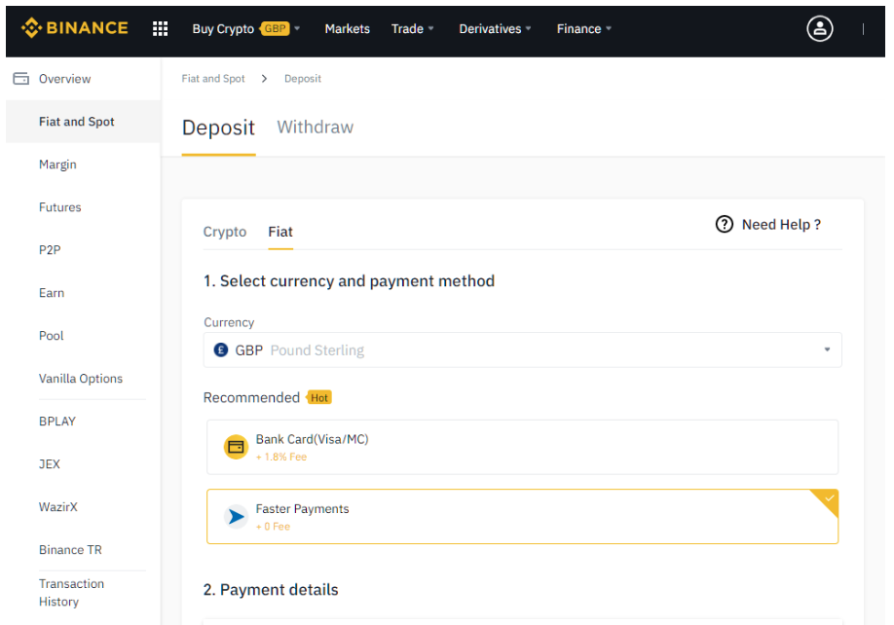This screenshot has width=894, height=625.
Task: Open Margin wallet in sidebar
Action: point(57,165)
